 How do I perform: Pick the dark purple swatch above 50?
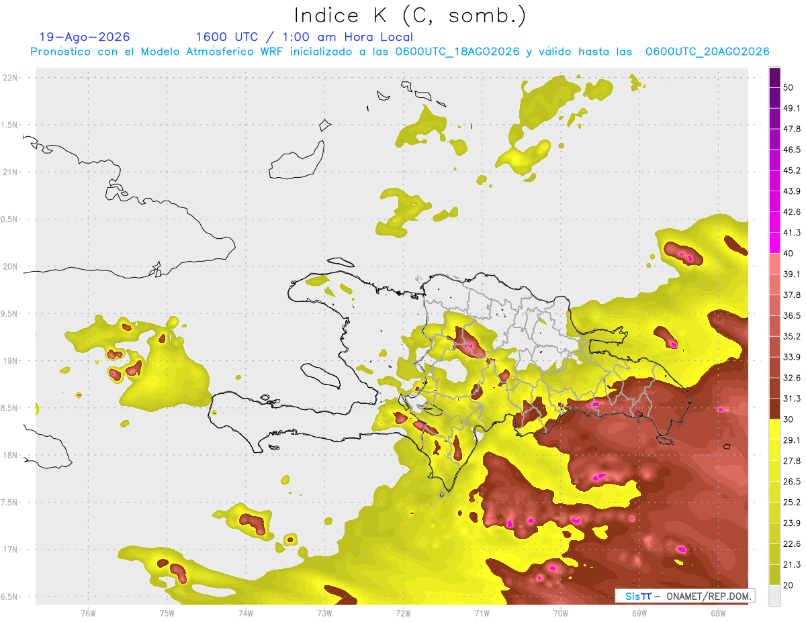pos(774,77)
